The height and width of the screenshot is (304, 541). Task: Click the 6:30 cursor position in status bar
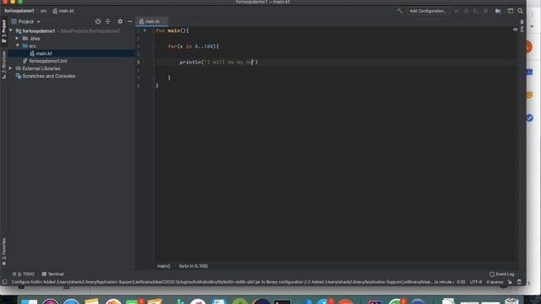tap(461, 282)
